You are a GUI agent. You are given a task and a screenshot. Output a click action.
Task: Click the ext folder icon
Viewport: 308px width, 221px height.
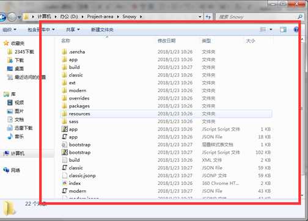[64, 82]
